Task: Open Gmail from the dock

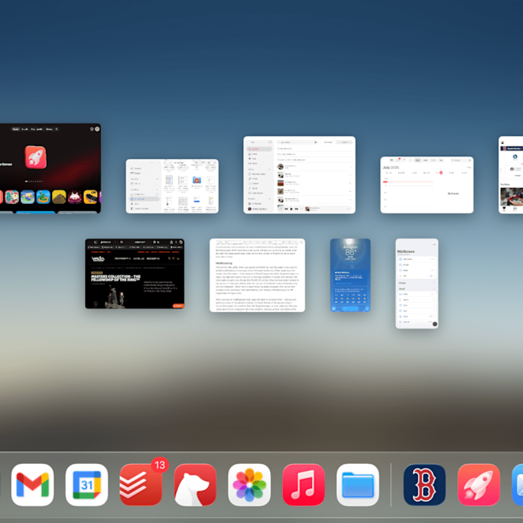Action: point(32,485)
